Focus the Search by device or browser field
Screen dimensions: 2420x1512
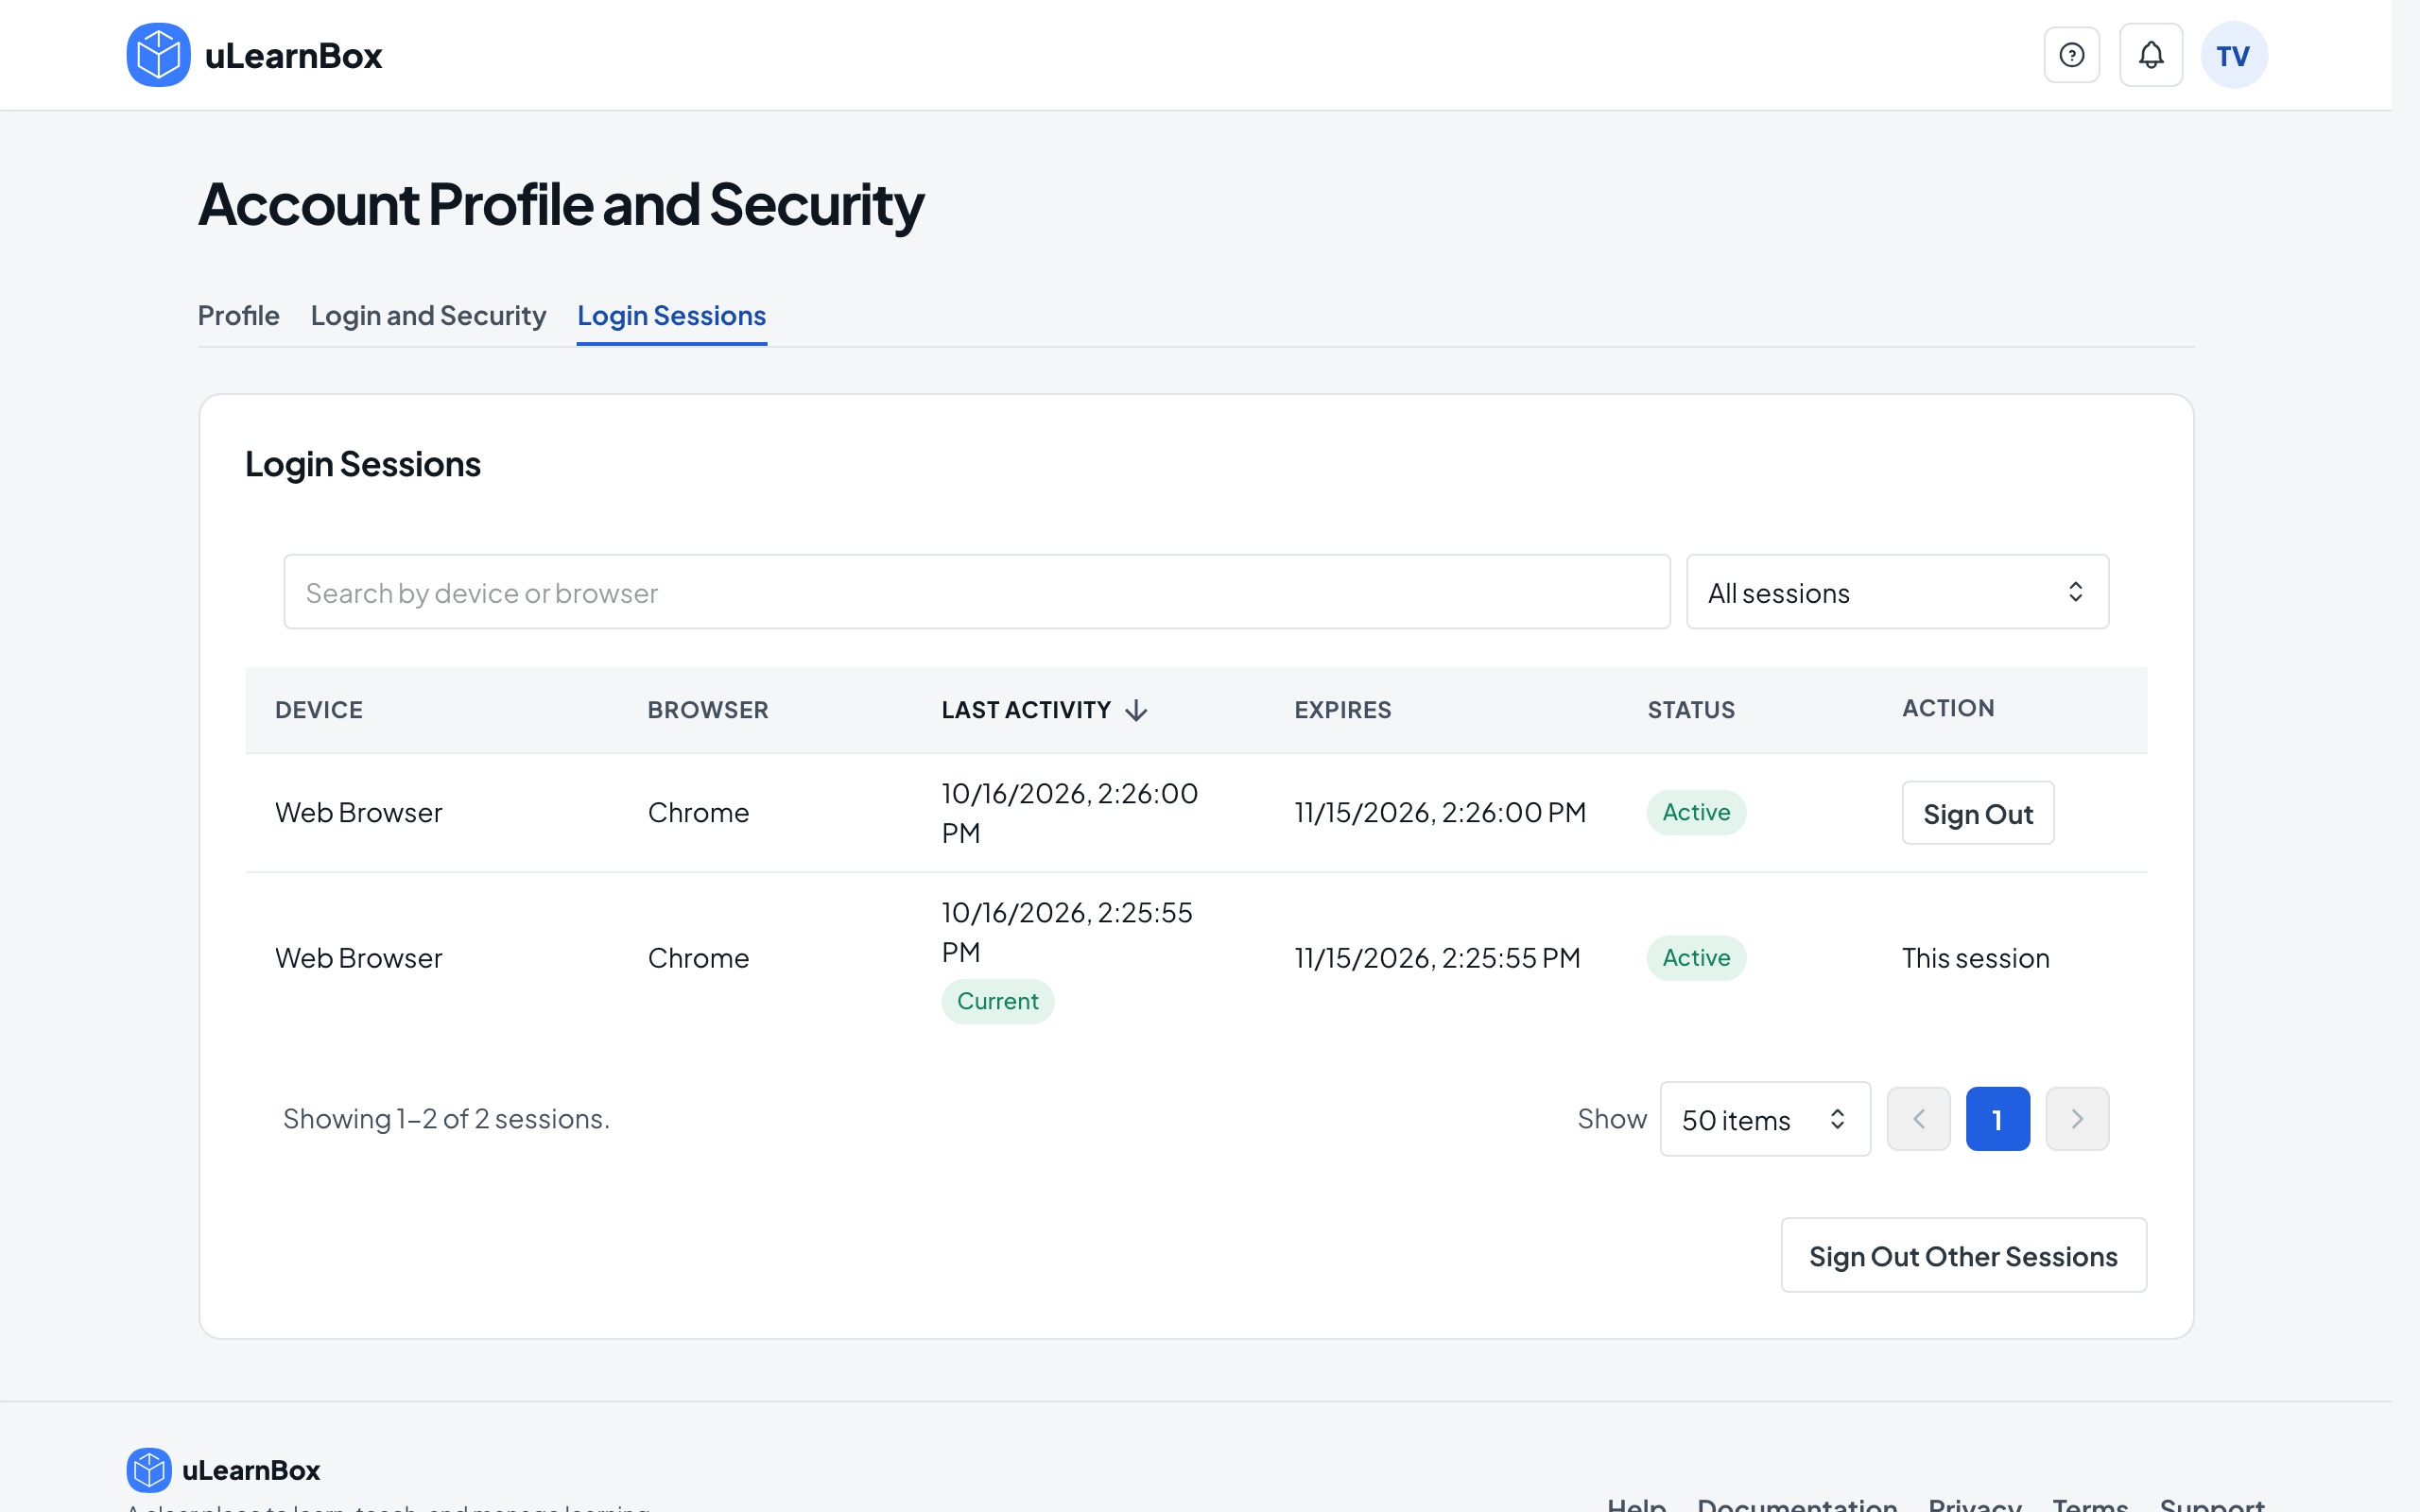(x=976, y=592)
